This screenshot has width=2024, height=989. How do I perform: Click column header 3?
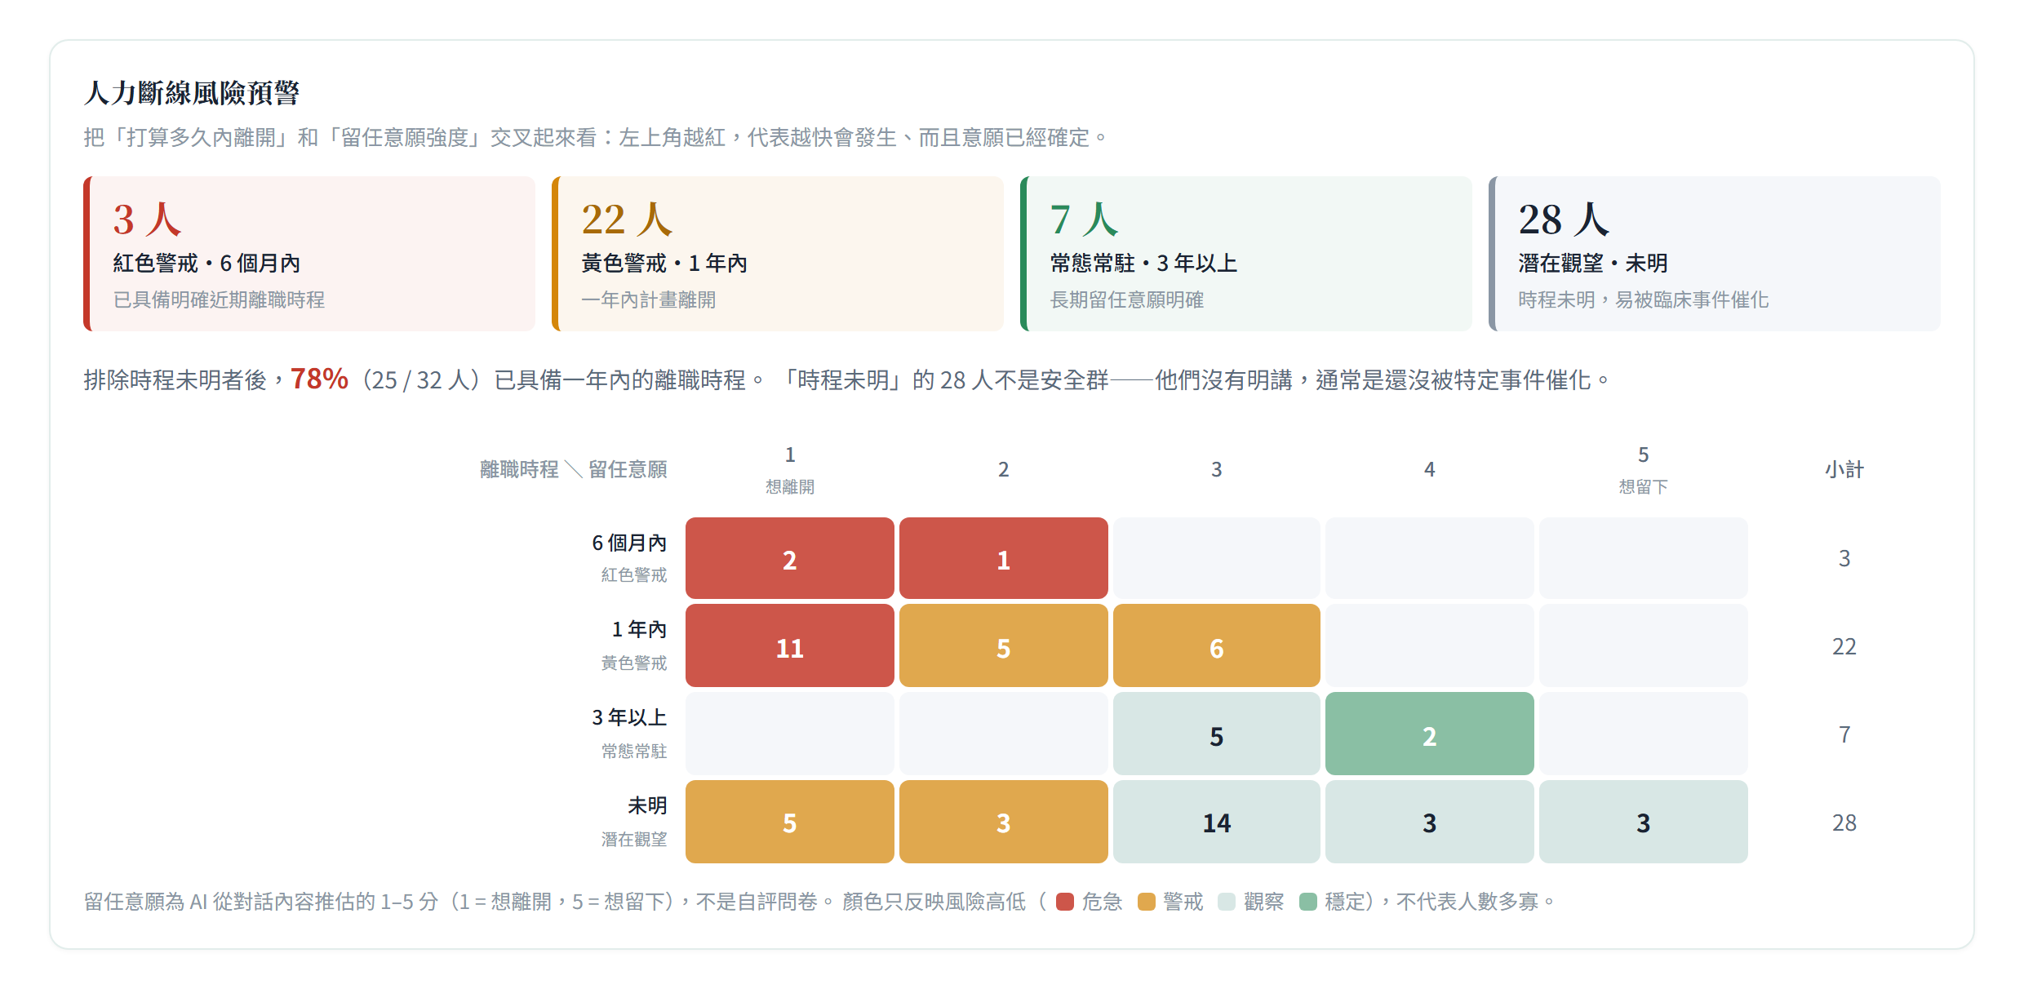pos(1217,470)
